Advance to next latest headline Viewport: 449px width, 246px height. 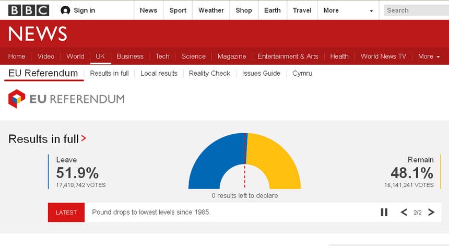pyautogui.click(x=431, y=212)
